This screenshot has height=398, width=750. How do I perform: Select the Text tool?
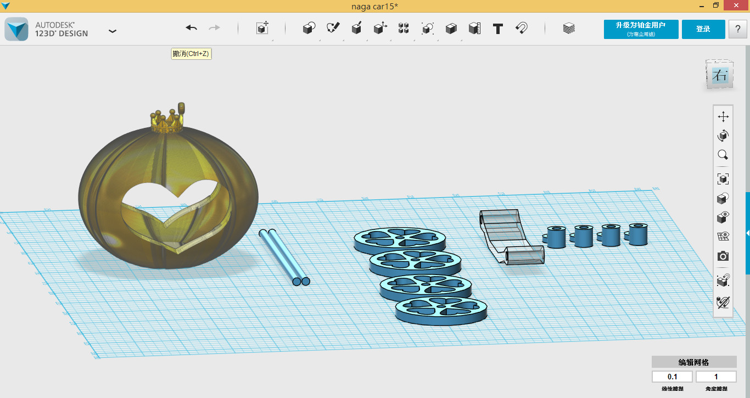(x=497, y=29)
